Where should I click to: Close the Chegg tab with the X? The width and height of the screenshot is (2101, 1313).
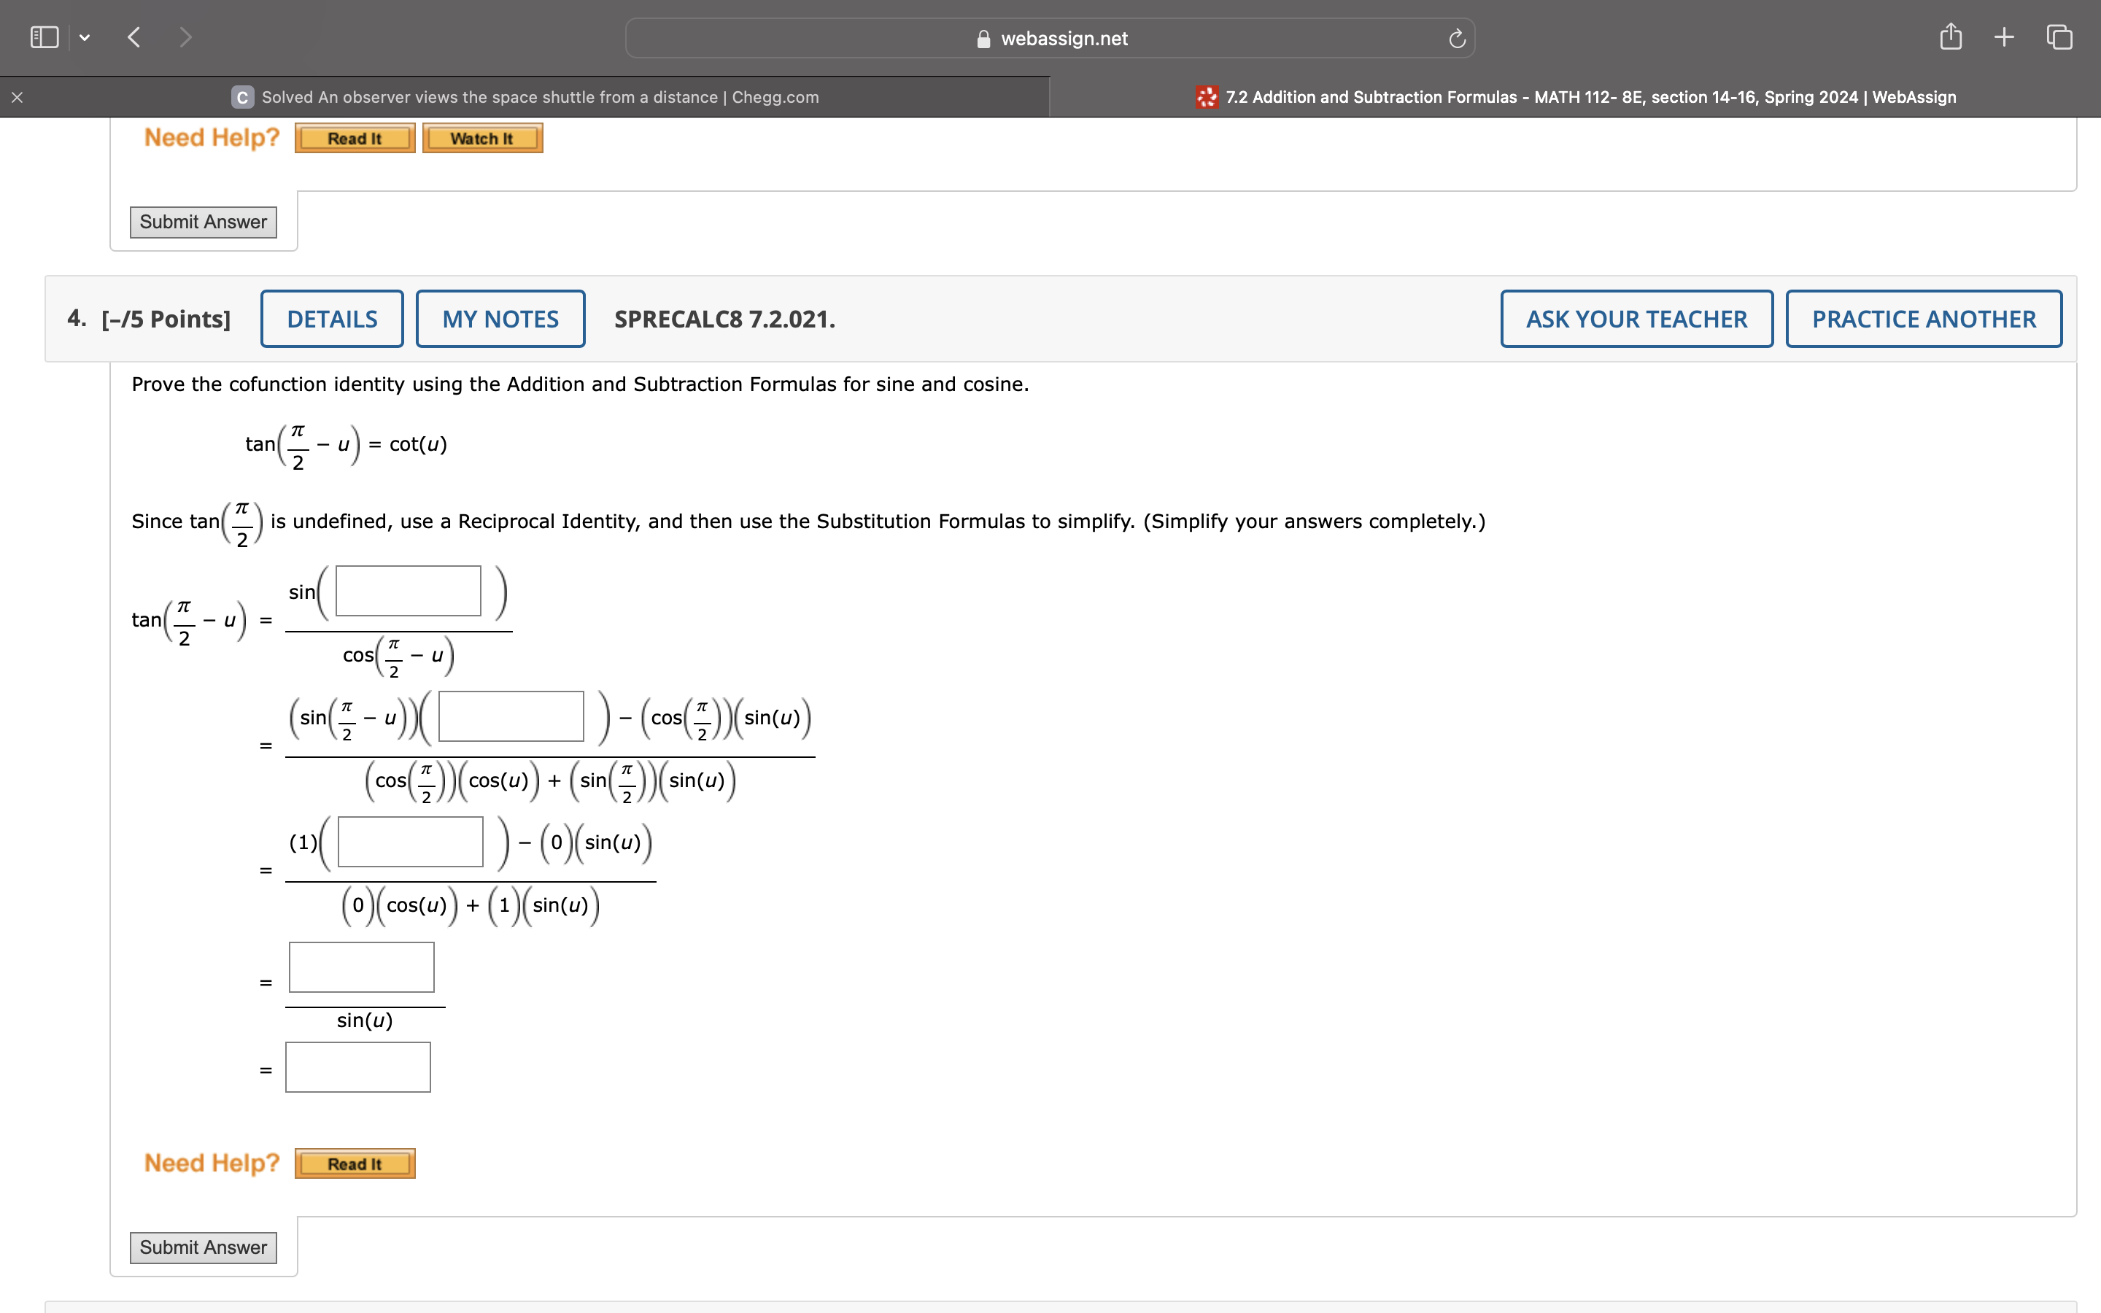pos(17,97)
